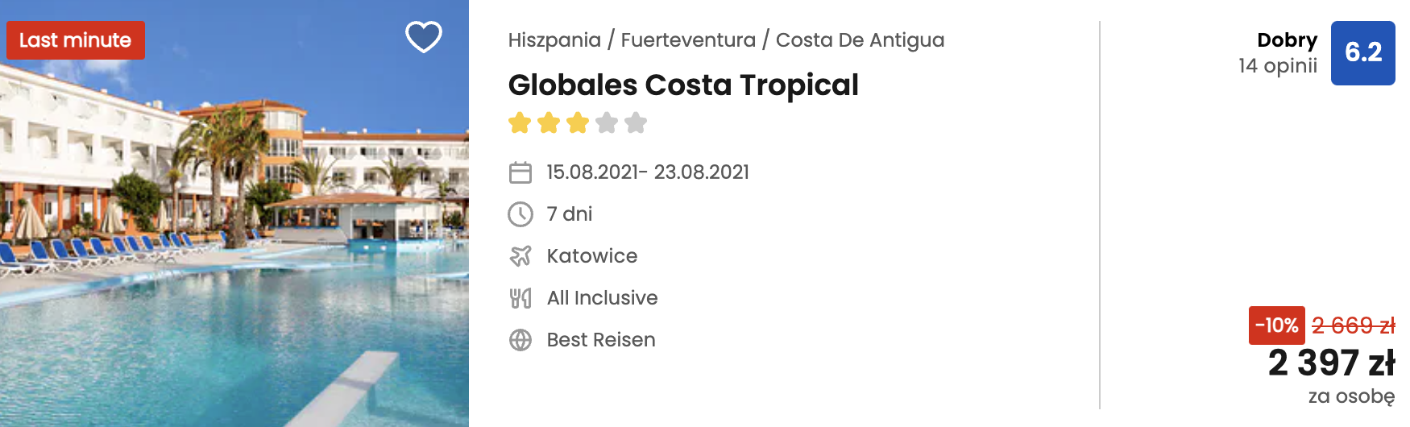Click the 2 397 zł price
The height and width of the screenshot is (427, 1410).
pos(1331,363)
